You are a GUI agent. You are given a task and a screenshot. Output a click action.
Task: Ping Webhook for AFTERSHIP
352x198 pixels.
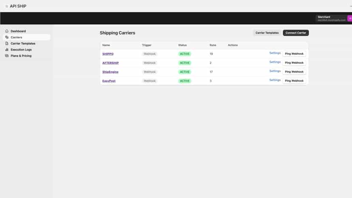294,62
